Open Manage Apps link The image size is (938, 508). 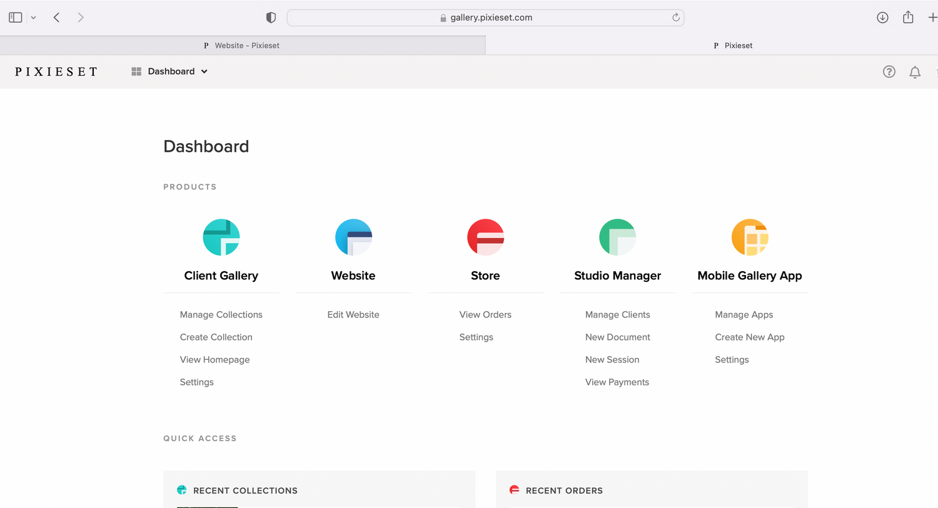click(x=744, y=315)
